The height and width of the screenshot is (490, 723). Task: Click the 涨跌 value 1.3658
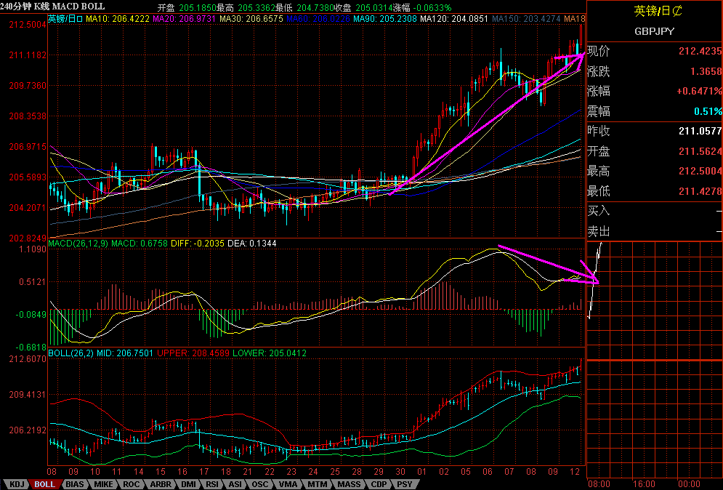(706, 71)
